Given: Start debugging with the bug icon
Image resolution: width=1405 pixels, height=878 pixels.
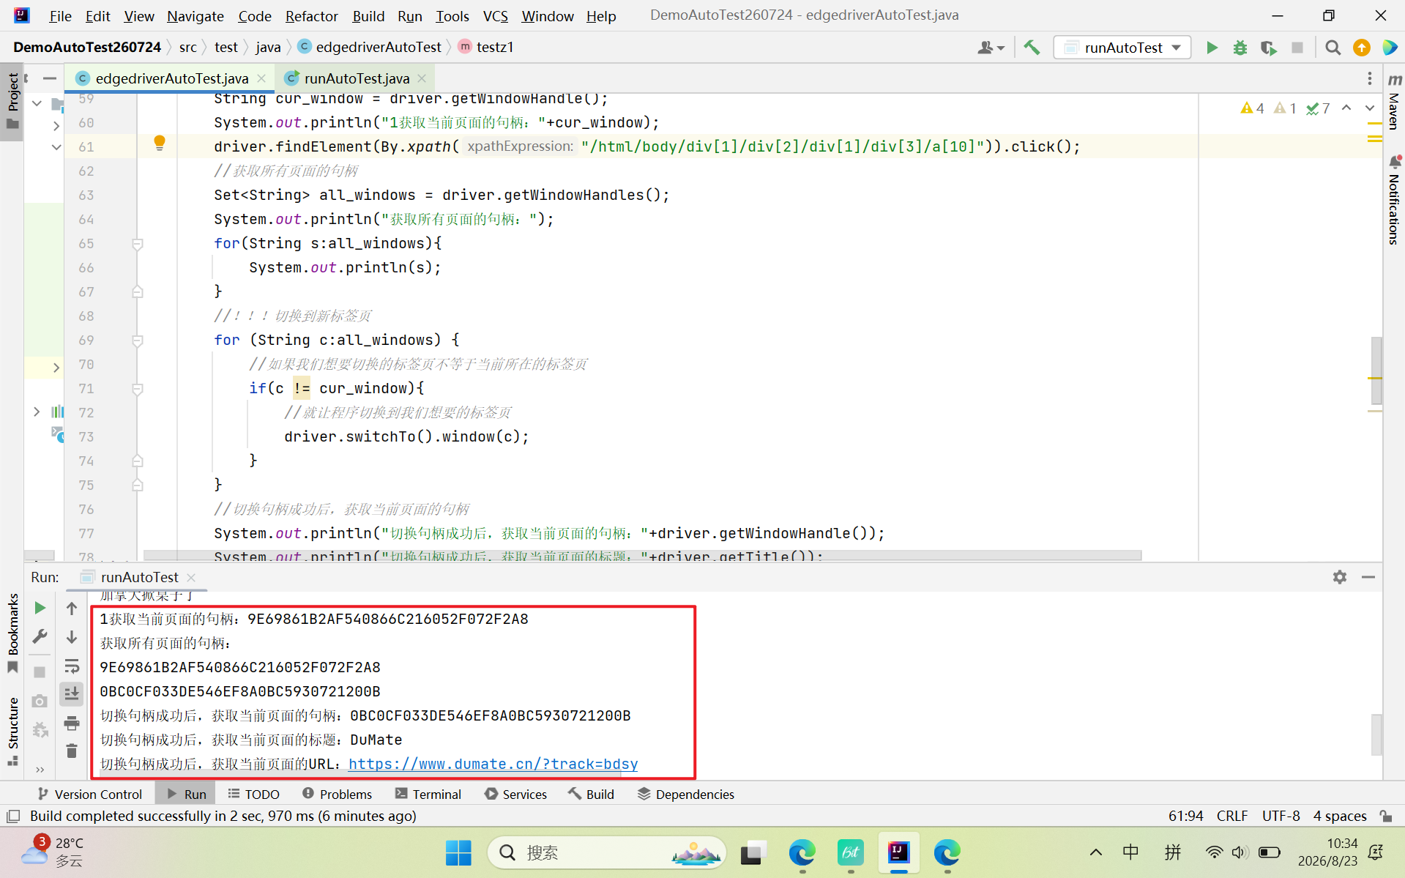Looking at the screenshot, I should tap(1240, 48).
